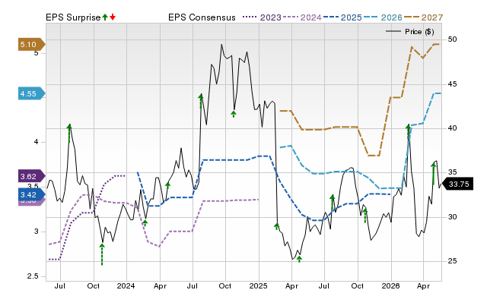Click the surprise arrow just after April 2024
Screen dimensions: 487x290
pos(167,186)
